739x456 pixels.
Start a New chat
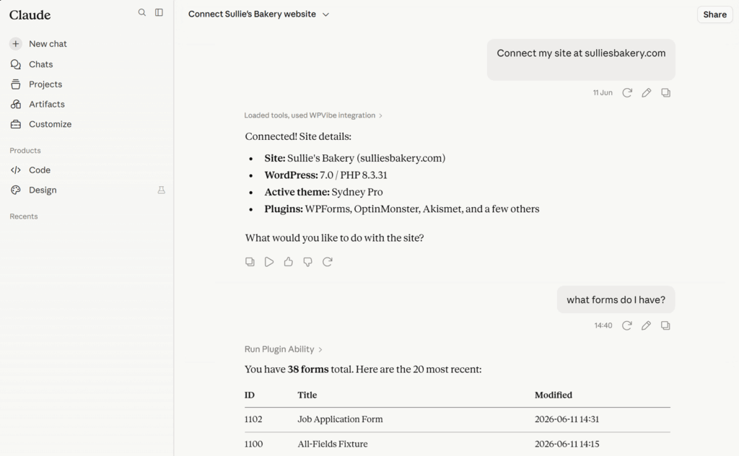(x=48, y=44)
